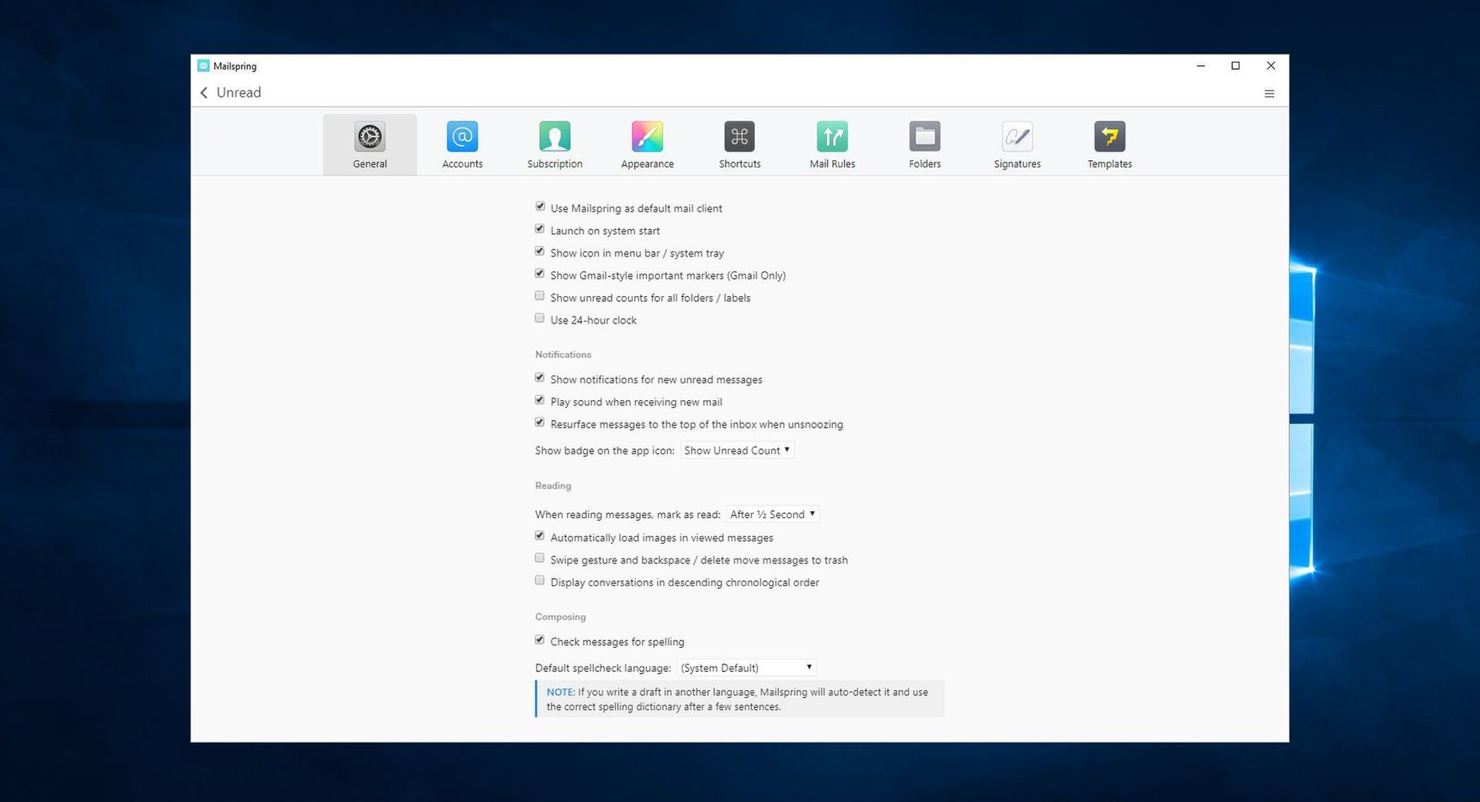Switch to the Appearance tab label
1480x802 pixels.
[x=647, y=163]
